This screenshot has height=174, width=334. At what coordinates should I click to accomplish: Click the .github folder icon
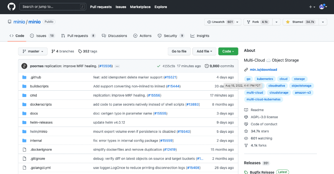pyautogui.click(x=24, y=77)
